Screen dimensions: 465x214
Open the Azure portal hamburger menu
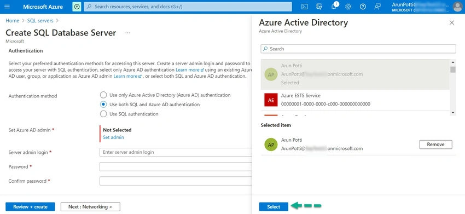7,7
